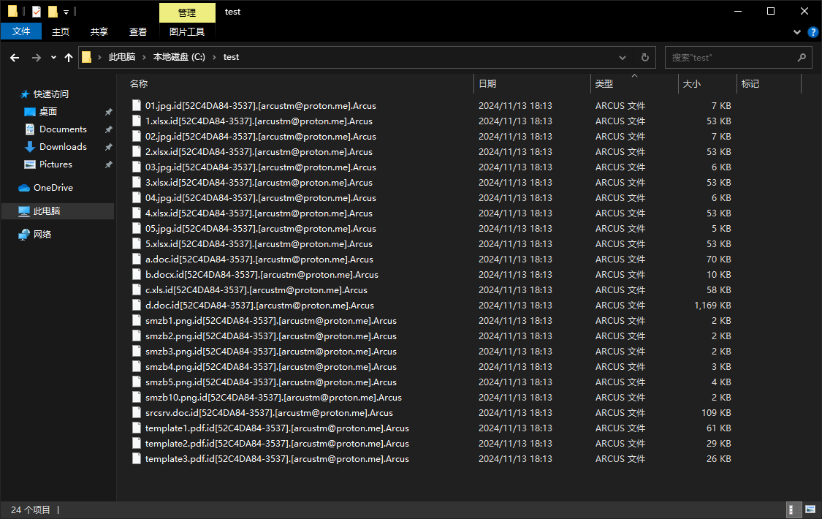The width and height of the screenshot is (822, 519).
Task: Open Help via the question mark icon
Action: click(813, 32)
